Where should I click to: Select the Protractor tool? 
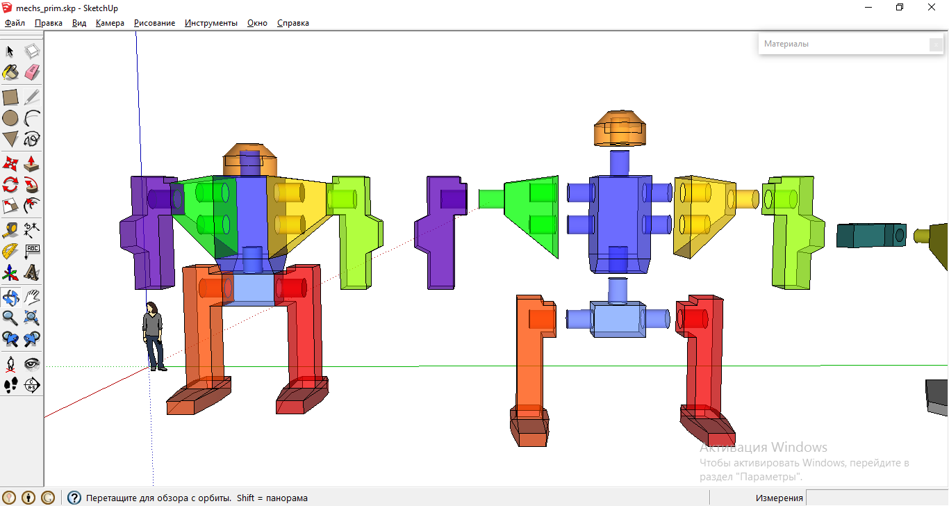pos(10,251)
